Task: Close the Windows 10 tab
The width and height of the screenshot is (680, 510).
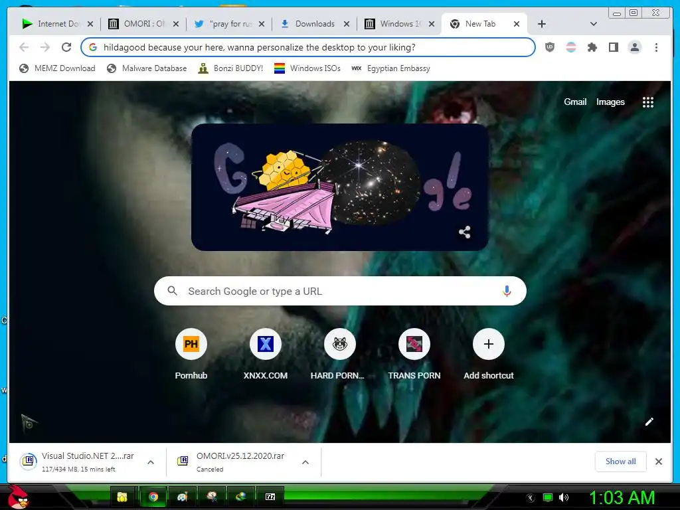Action: pos(432,25)
